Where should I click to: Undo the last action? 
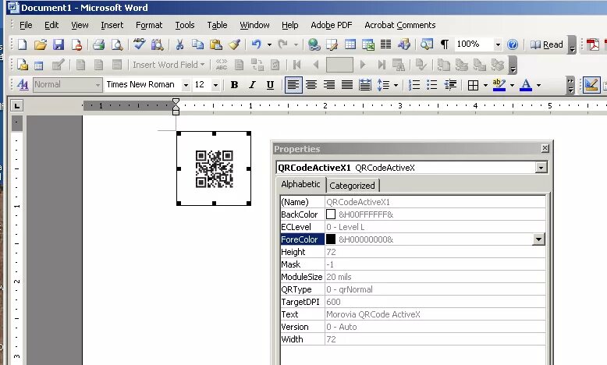pyautogui.click(x=256, y=45)
